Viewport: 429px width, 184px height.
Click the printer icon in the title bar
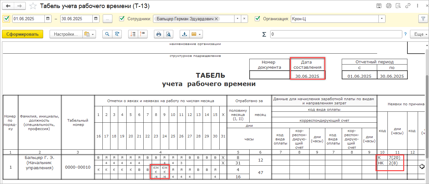[389, 6]
